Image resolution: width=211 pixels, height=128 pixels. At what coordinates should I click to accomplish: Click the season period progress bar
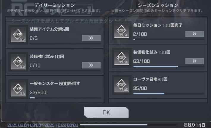[x=128, y=125]
